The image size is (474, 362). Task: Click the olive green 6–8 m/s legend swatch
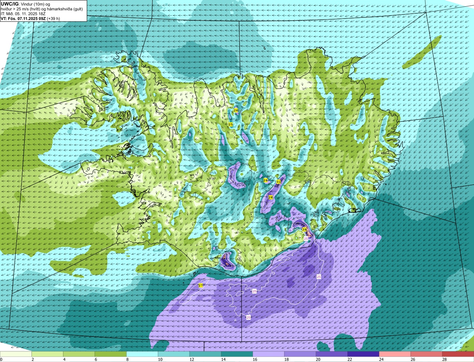[110, 354]
